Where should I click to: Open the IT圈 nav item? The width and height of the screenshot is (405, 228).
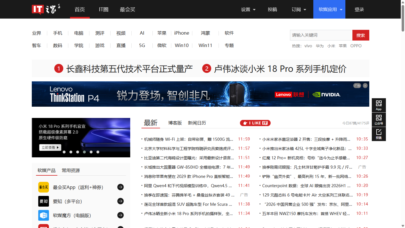click(x=103, y=9)
